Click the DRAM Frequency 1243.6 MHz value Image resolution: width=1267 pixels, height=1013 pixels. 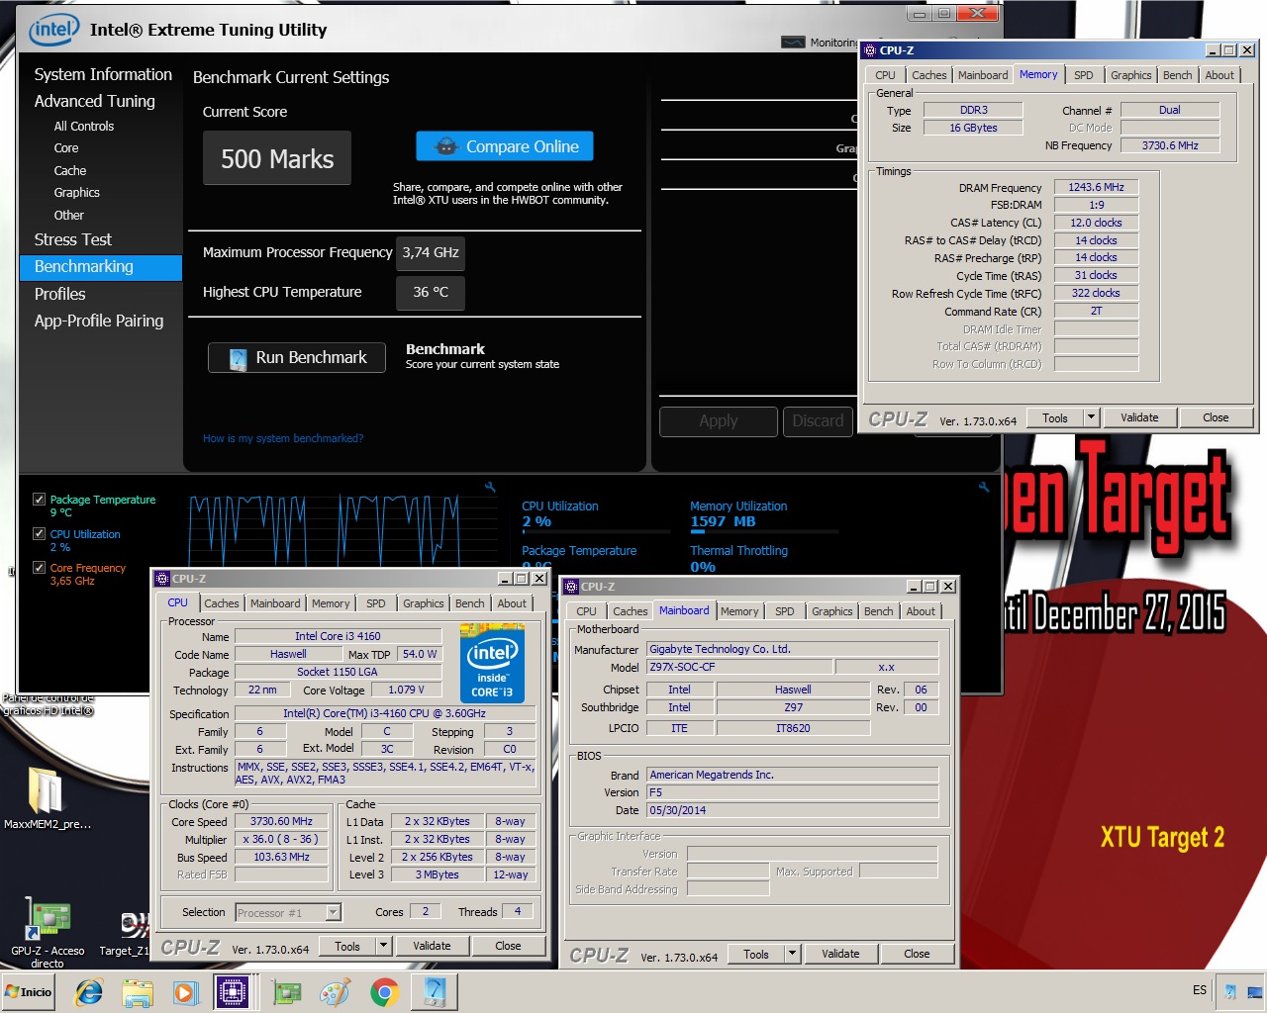(1096, 187)
